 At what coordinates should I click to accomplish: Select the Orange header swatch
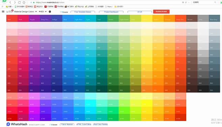(169, 18)
